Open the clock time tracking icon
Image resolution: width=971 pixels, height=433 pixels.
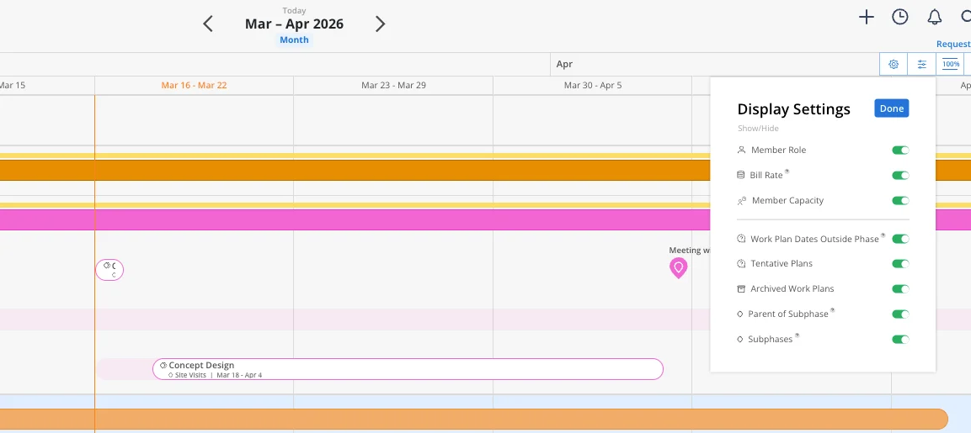point(899,18)
